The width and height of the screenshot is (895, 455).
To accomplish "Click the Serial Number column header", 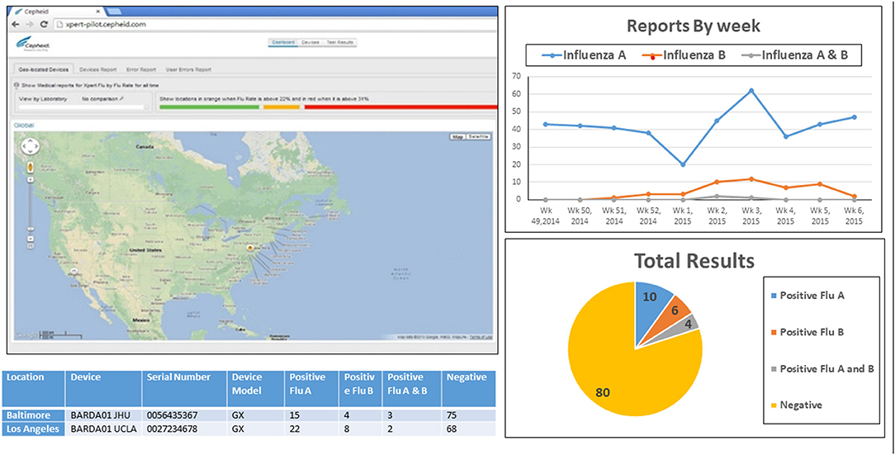I will click(184, 389).
